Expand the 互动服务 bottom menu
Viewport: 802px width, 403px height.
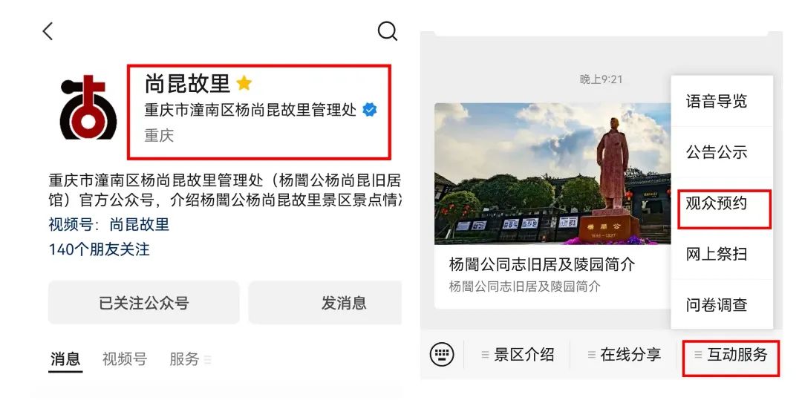(731, 355)
